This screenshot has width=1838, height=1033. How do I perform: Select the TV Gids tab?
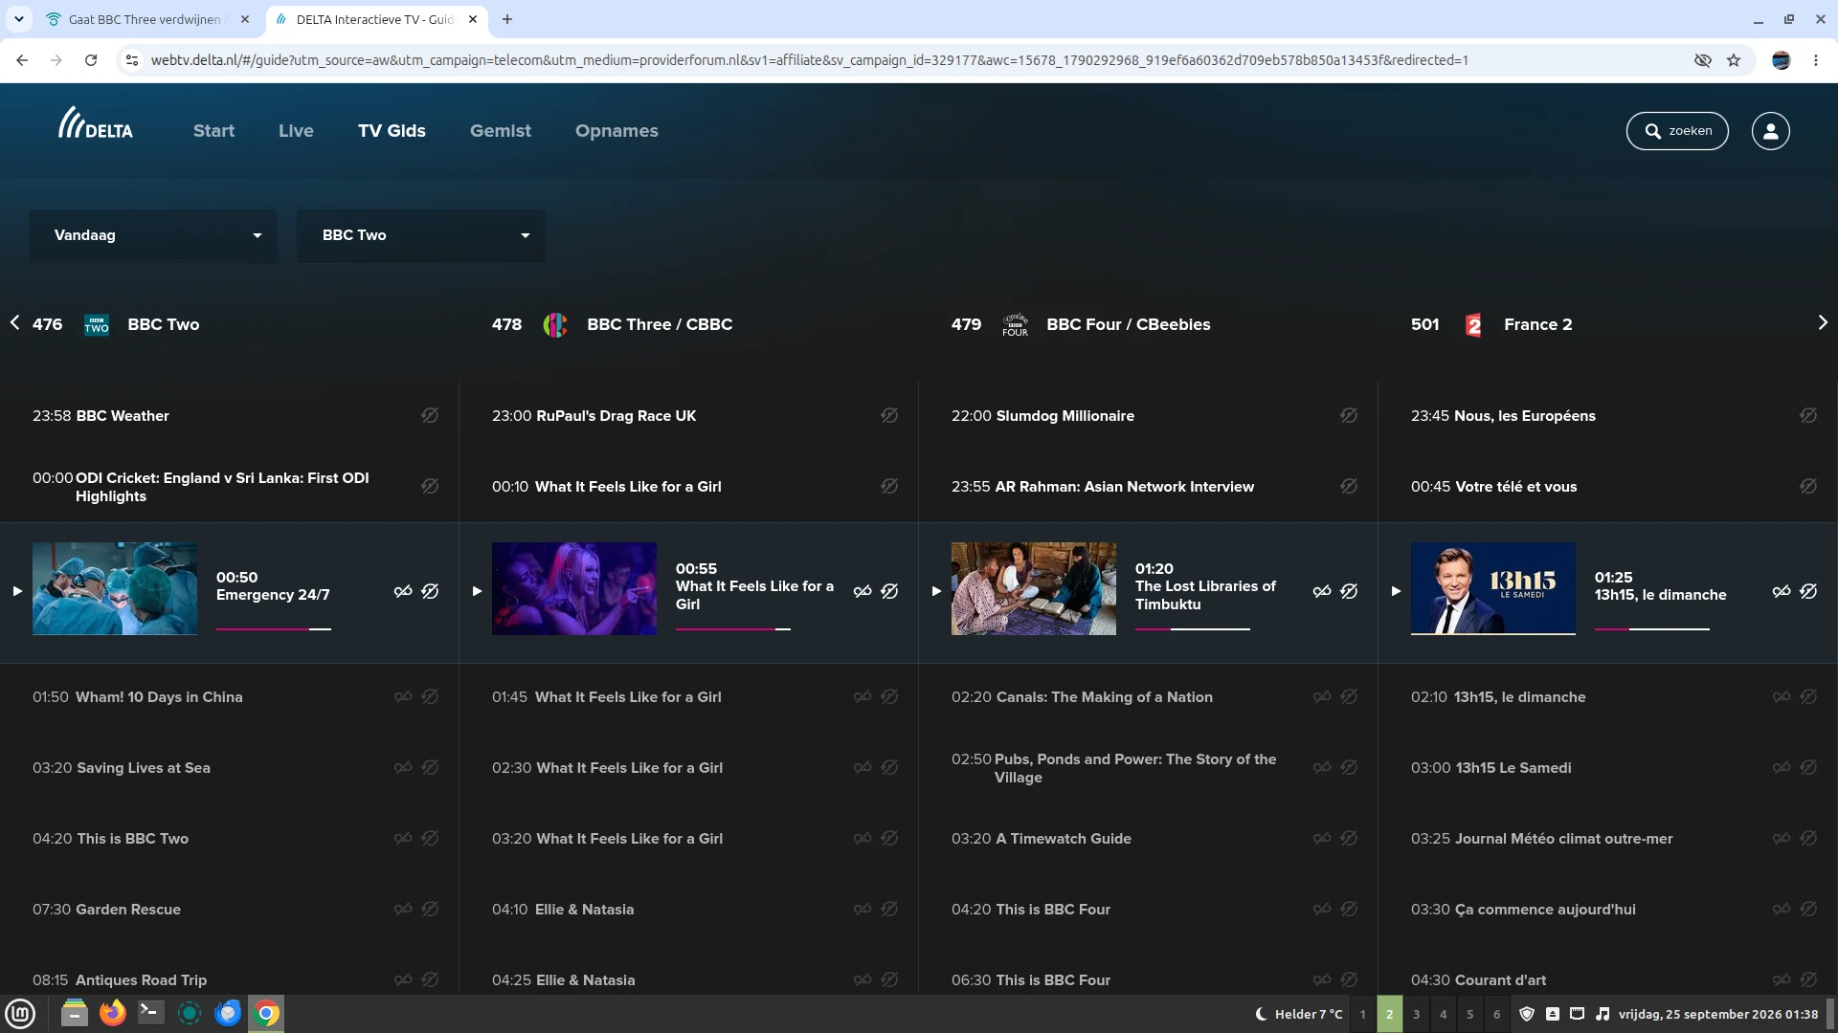point(392,131)
